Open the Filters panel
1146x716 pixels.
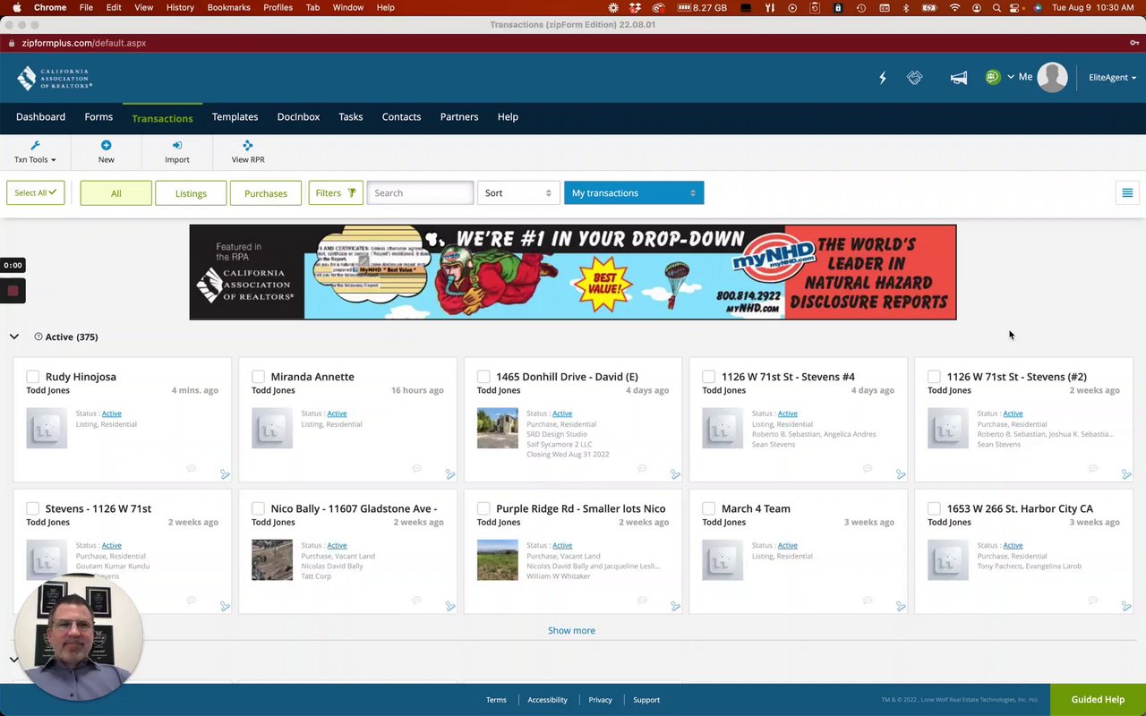(336, 192)
